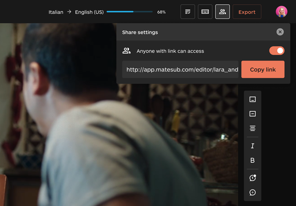Image resolution: width=296 pixels, height=206 pixels.
Task: Open the keyboard shortcuts icon
Action: point(205,12)
